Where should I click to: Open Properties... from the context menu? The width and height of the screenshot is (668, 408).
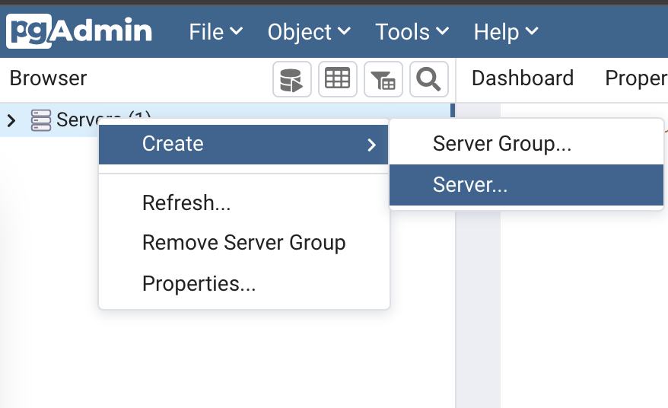pos(244,283)
